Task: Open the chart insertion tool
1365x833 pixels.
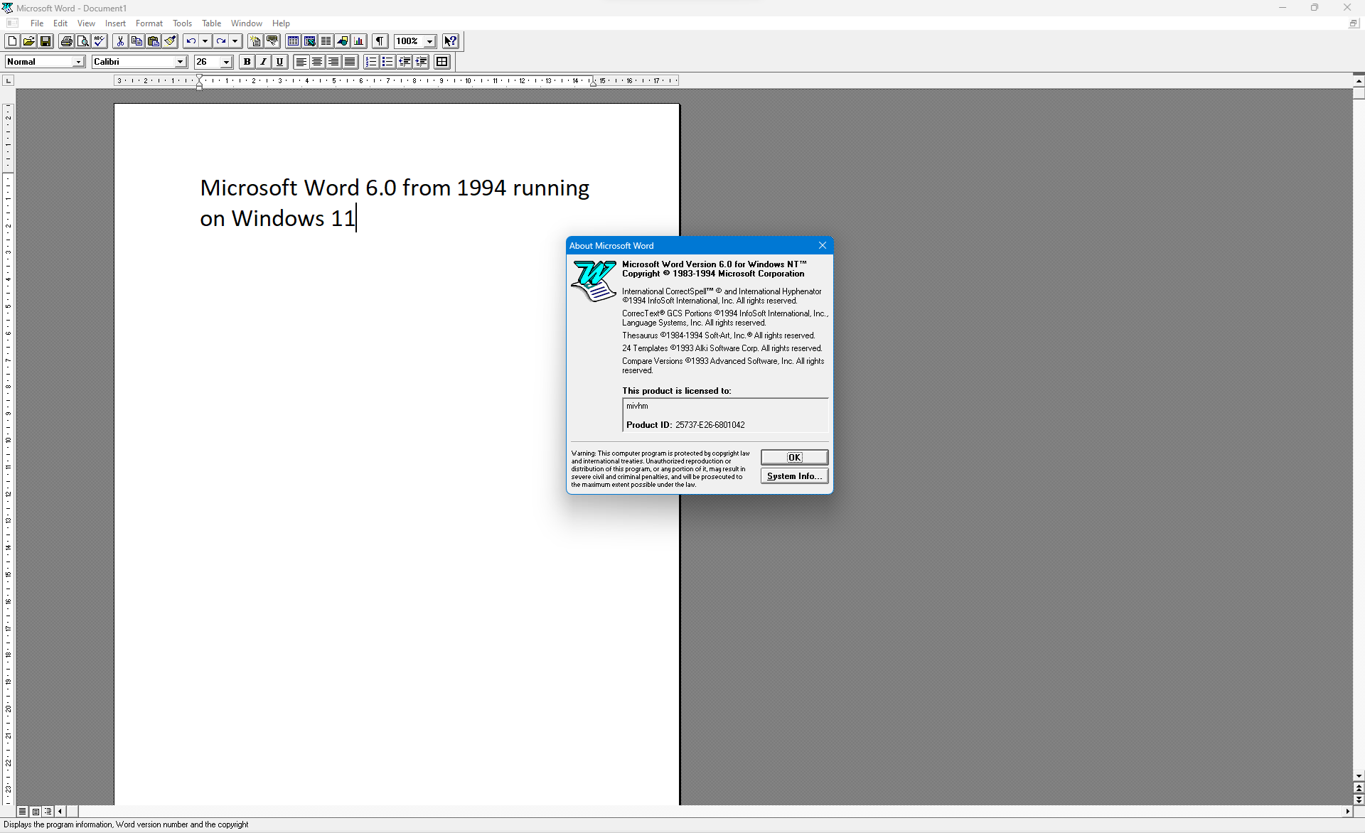Action: click(358, 41)
